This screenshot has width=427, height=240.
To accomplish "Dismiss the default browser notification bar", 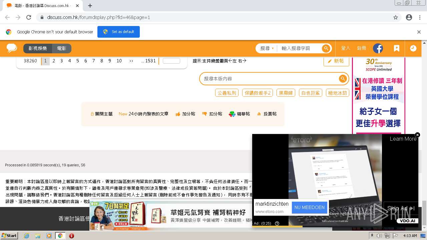I will pos(419,32).
